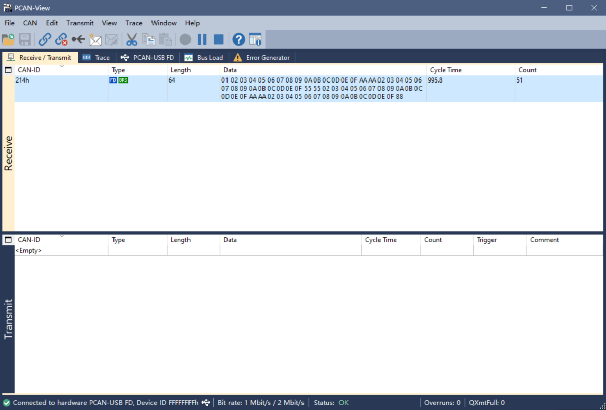Switch to the Bus Load tab
This screenshot has width=606, height=410.
click(x=204, y=58)
